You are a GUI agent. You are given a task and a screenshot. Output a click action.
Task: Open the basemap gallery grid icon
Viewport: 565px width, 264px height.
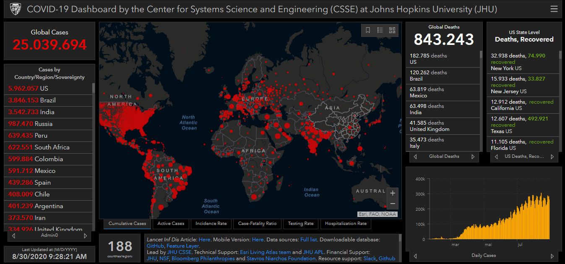click(392, 30)
